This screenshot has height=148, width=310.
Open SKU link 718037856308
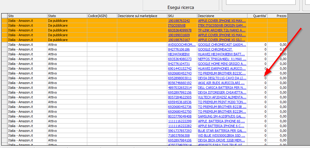click(x=179, y=135)
